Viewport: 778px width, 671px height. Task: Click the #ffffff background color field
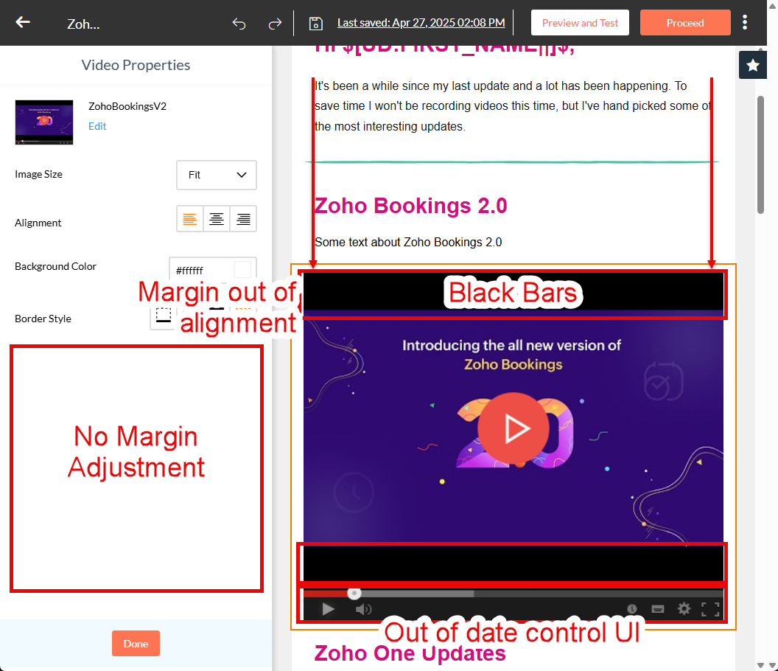213,270
